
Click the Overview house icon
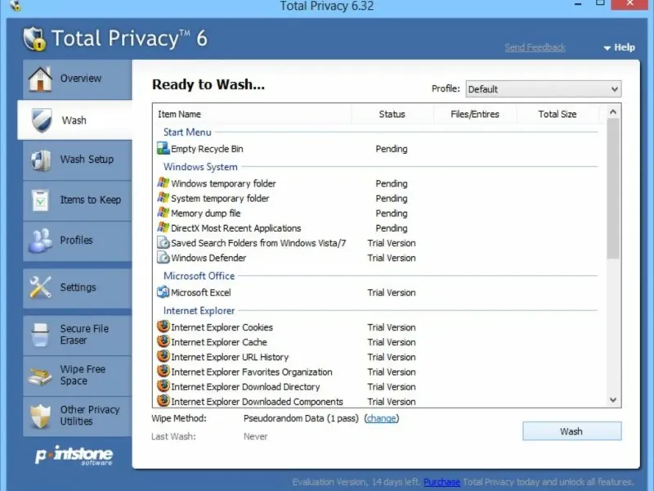point(40,79)
